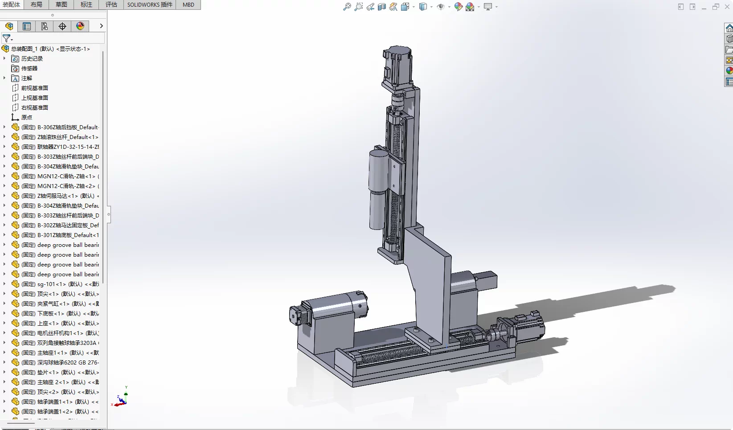
Task: Open the Apply Scene dropdown arrow
Action: 479,7
